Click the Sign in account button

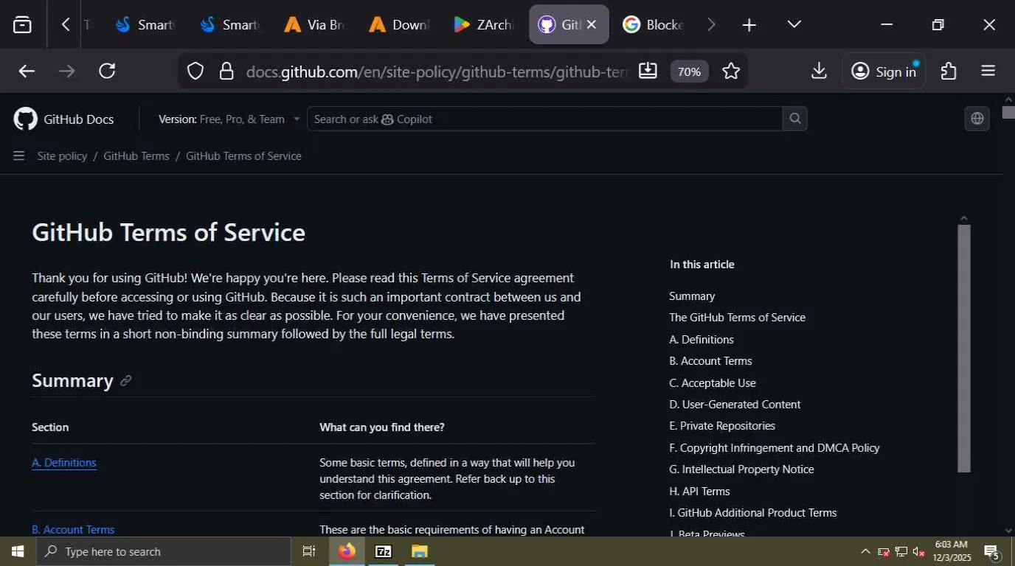(884, 71)
